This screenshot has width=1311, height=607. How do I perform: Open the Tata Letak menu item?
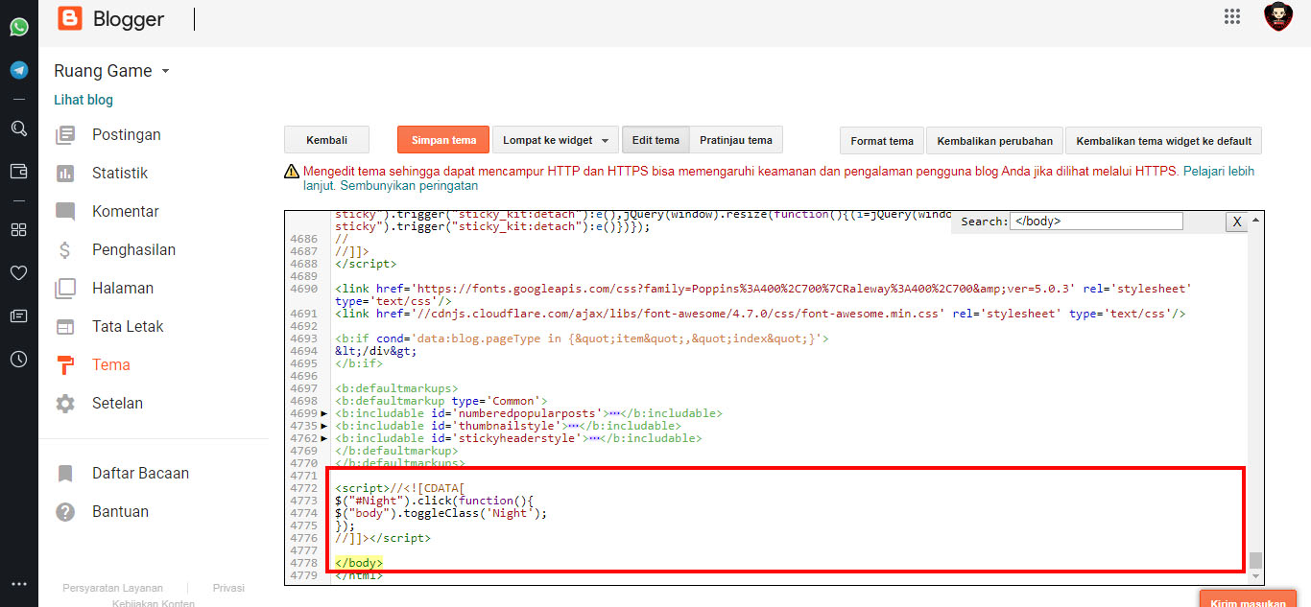(x=128, y=326)
